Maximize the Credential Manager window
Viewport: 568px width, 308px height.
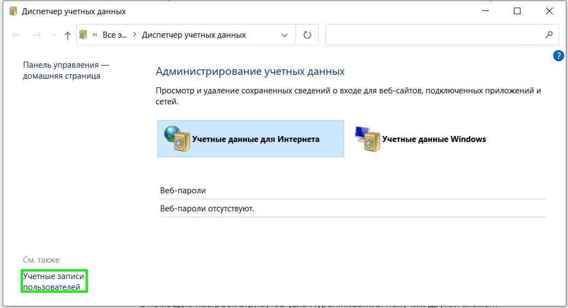click(517, 11)
